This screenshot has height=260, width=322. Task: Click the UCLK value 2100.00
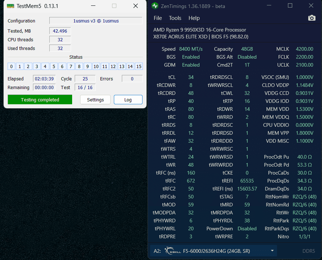click(x=304, y=65)
